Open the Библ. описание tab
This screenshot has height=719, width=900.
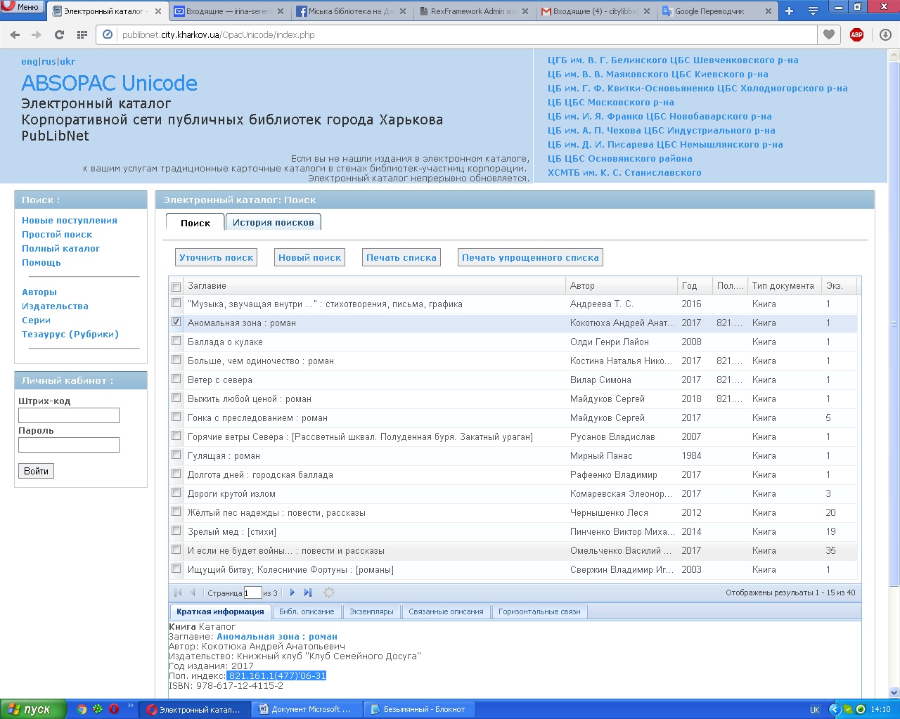point(307,611)
